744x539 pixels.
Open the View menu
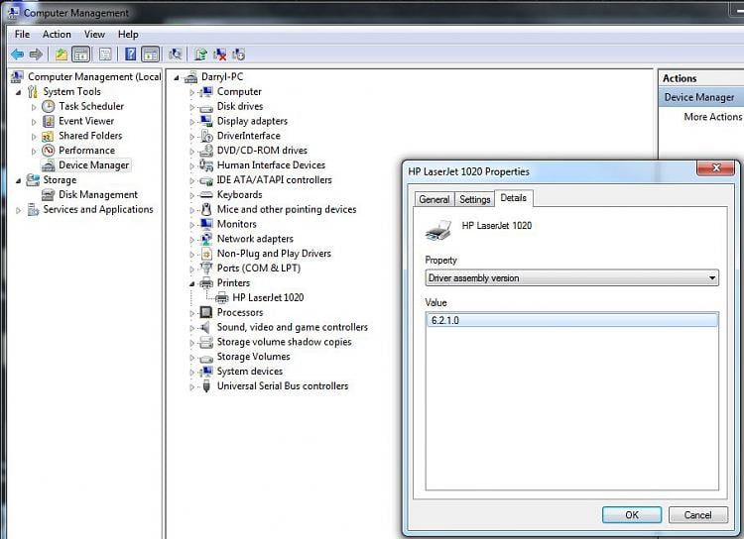94,34
